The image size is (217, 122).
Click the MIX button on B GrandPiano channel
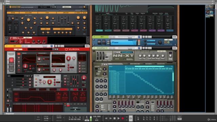175,48
